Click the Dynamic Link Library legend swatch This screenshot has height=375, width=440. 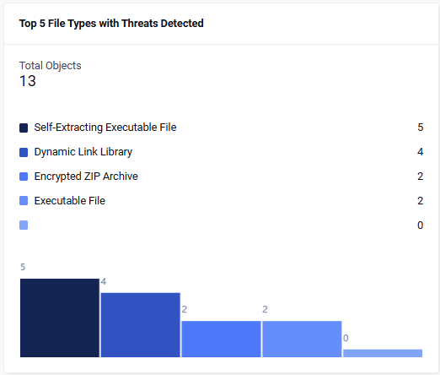coord(24,152)
